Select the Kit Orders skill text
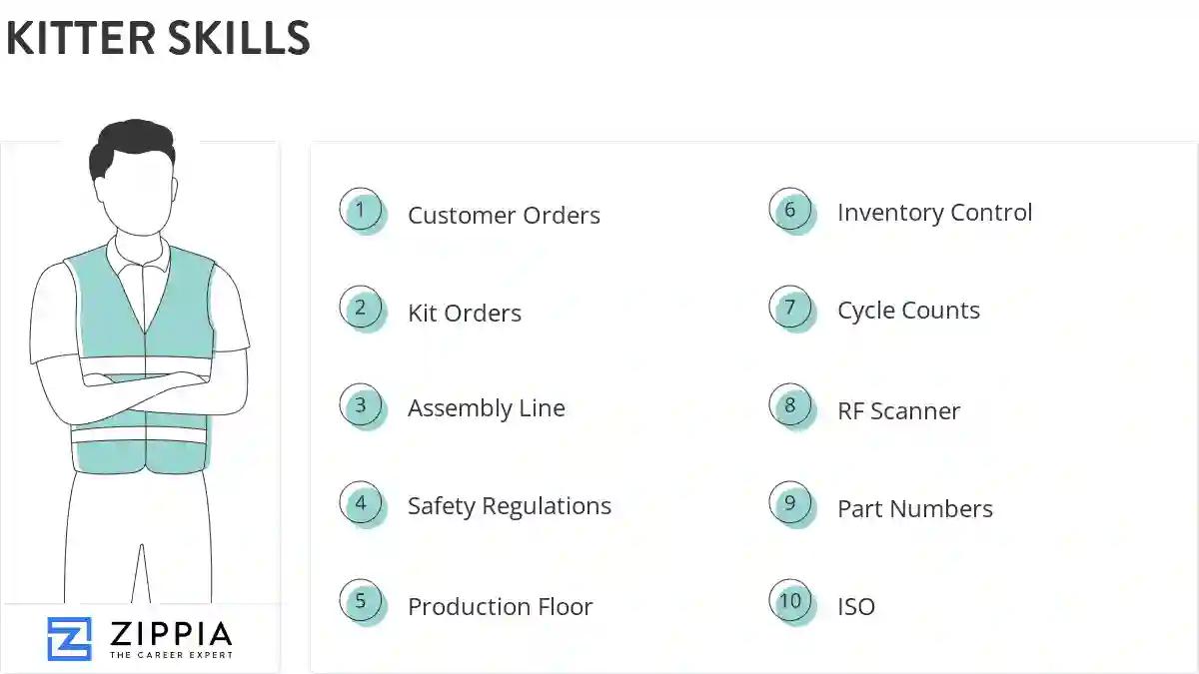The width and height of the screenshot is (1199, 674). click(x=465, y=314)
